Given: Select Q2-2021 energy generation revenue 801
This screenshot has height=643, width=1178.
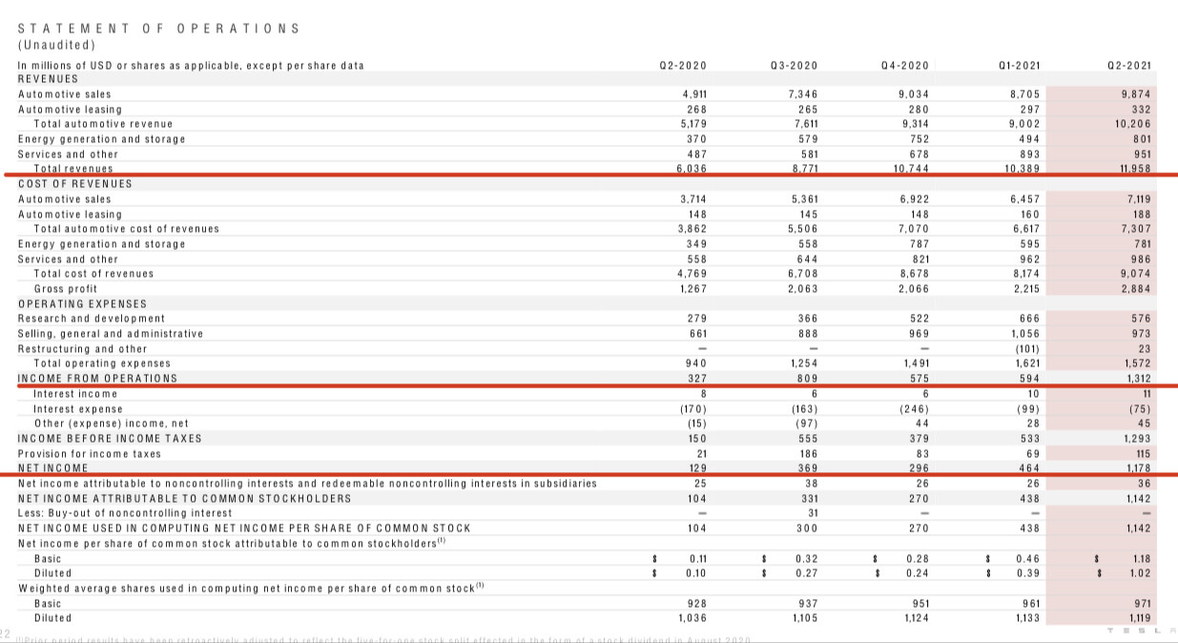Looking at the screenshot, I should pos(1143,138).
